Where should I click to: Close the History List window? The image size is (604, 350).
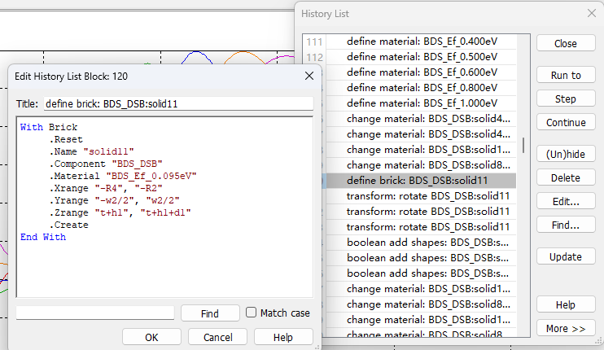click(x=592, y=14)
